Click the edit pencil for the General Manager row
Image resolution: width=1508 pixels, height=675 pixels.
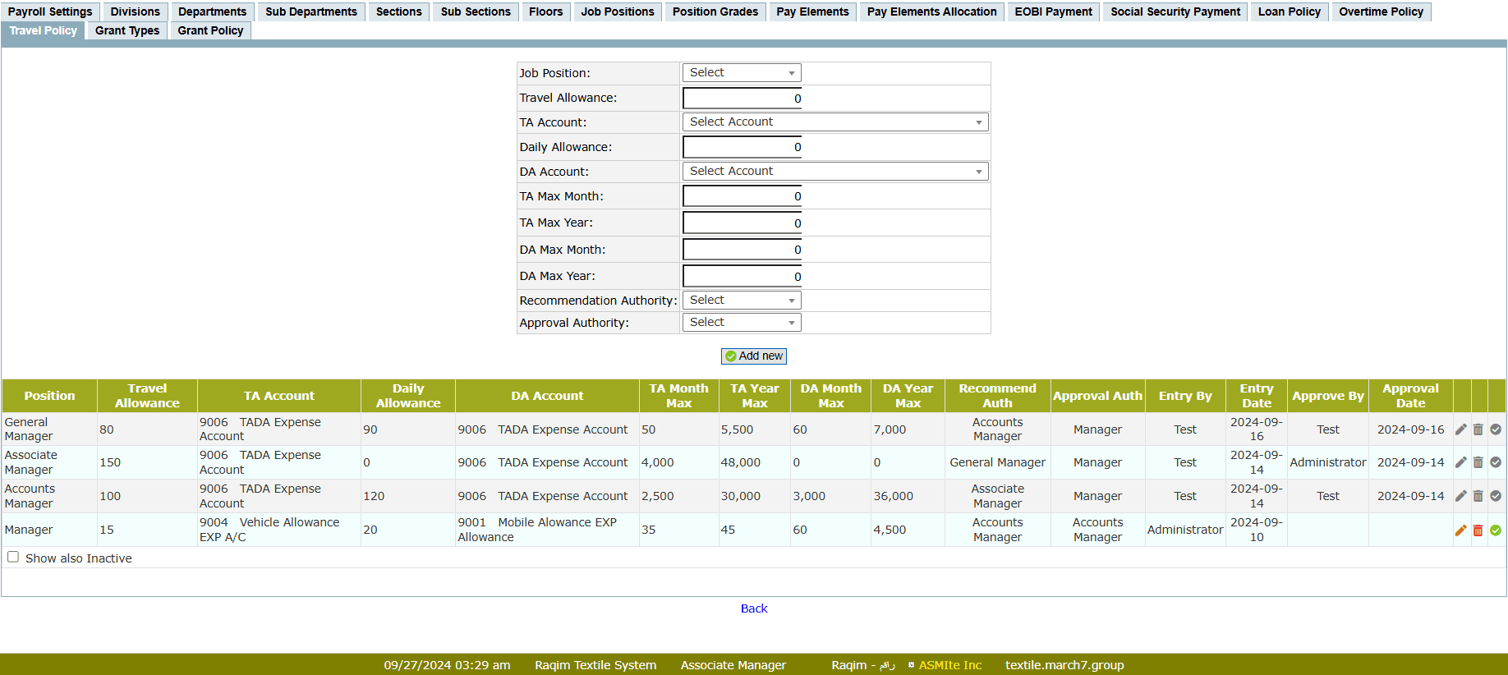(1460, 429)
